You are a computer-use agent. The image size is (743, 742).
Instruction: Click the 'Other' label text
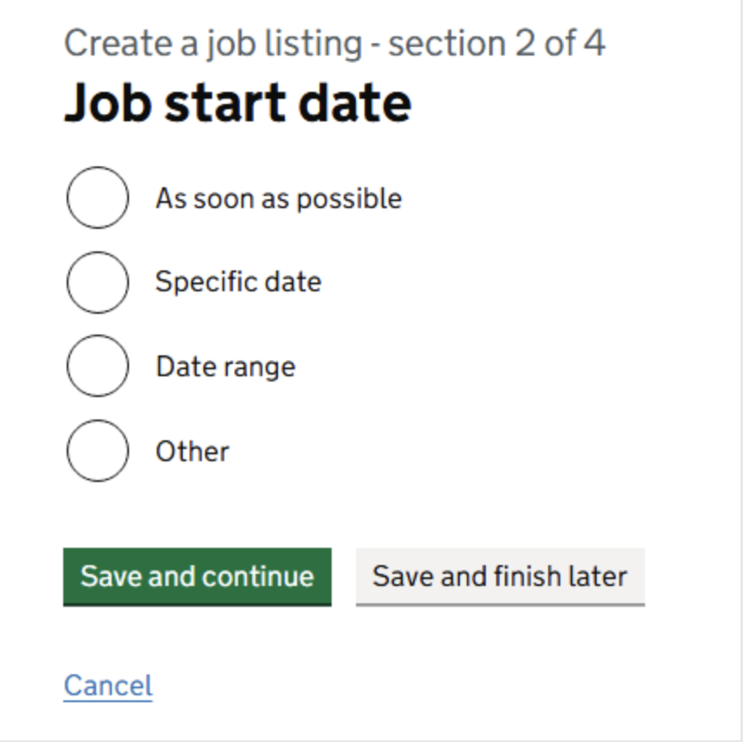point(191,451)
